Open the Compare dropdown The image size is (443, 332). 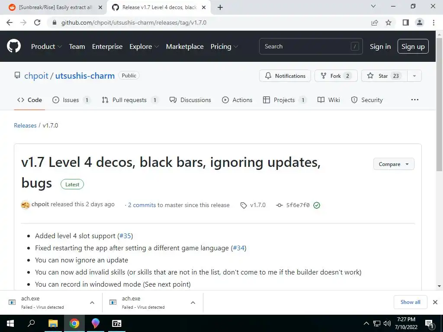(394, 164)
